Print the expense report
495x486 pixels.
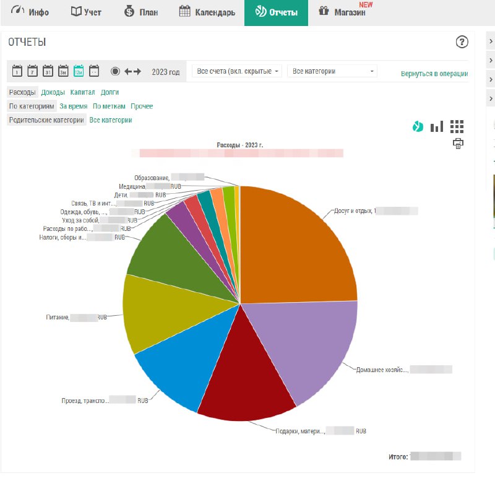point(458,144)
